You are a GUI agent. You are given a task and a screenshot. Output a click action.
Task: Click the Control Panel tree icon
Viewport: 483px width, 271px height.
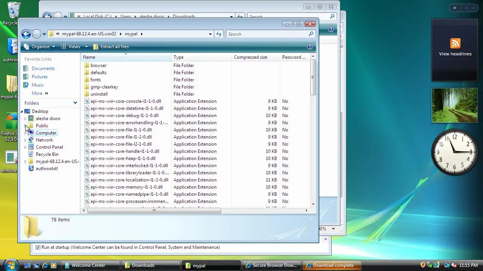click(x=31, y=147)
